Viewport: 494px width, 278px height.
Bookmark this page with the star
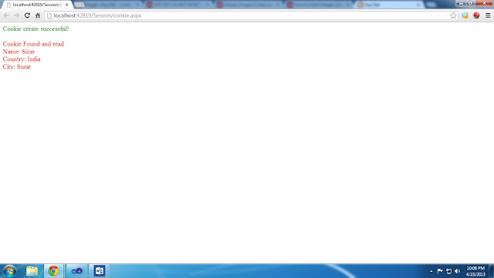(453, 15)
